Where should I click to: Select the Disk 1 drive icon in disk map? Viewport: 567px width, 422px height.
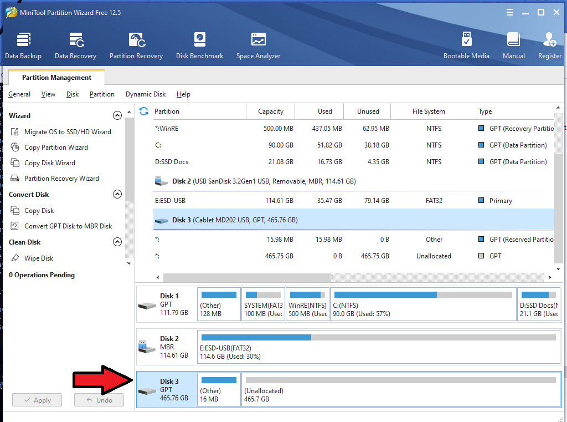147,306
